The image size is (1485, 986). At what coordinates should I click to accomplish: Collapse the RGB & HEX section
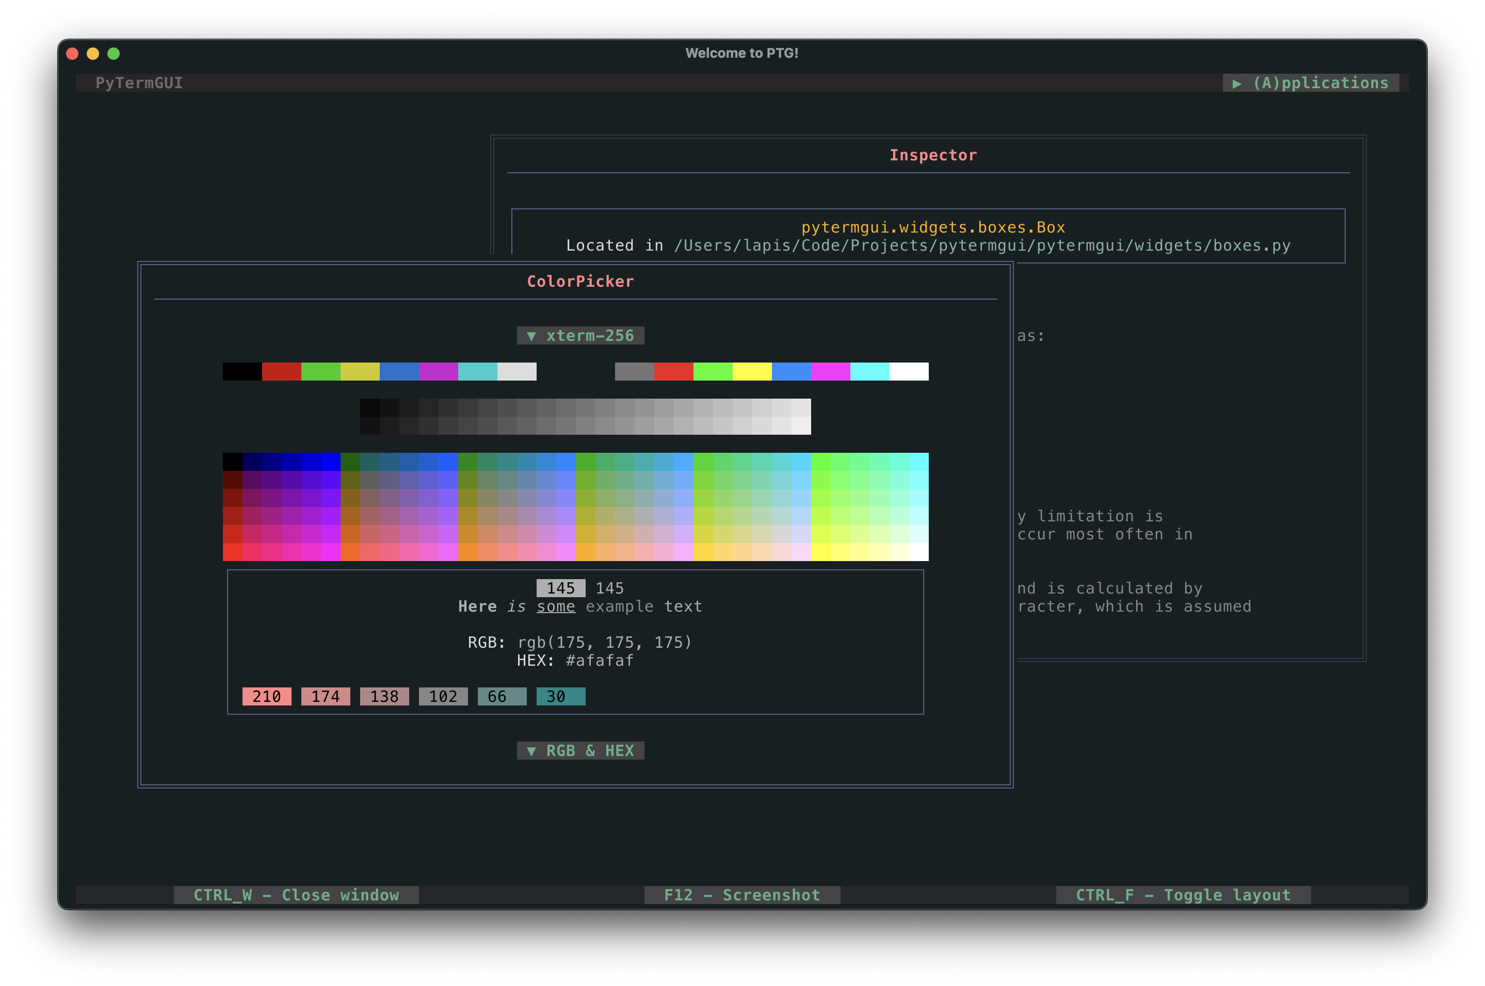coord(580,750)
